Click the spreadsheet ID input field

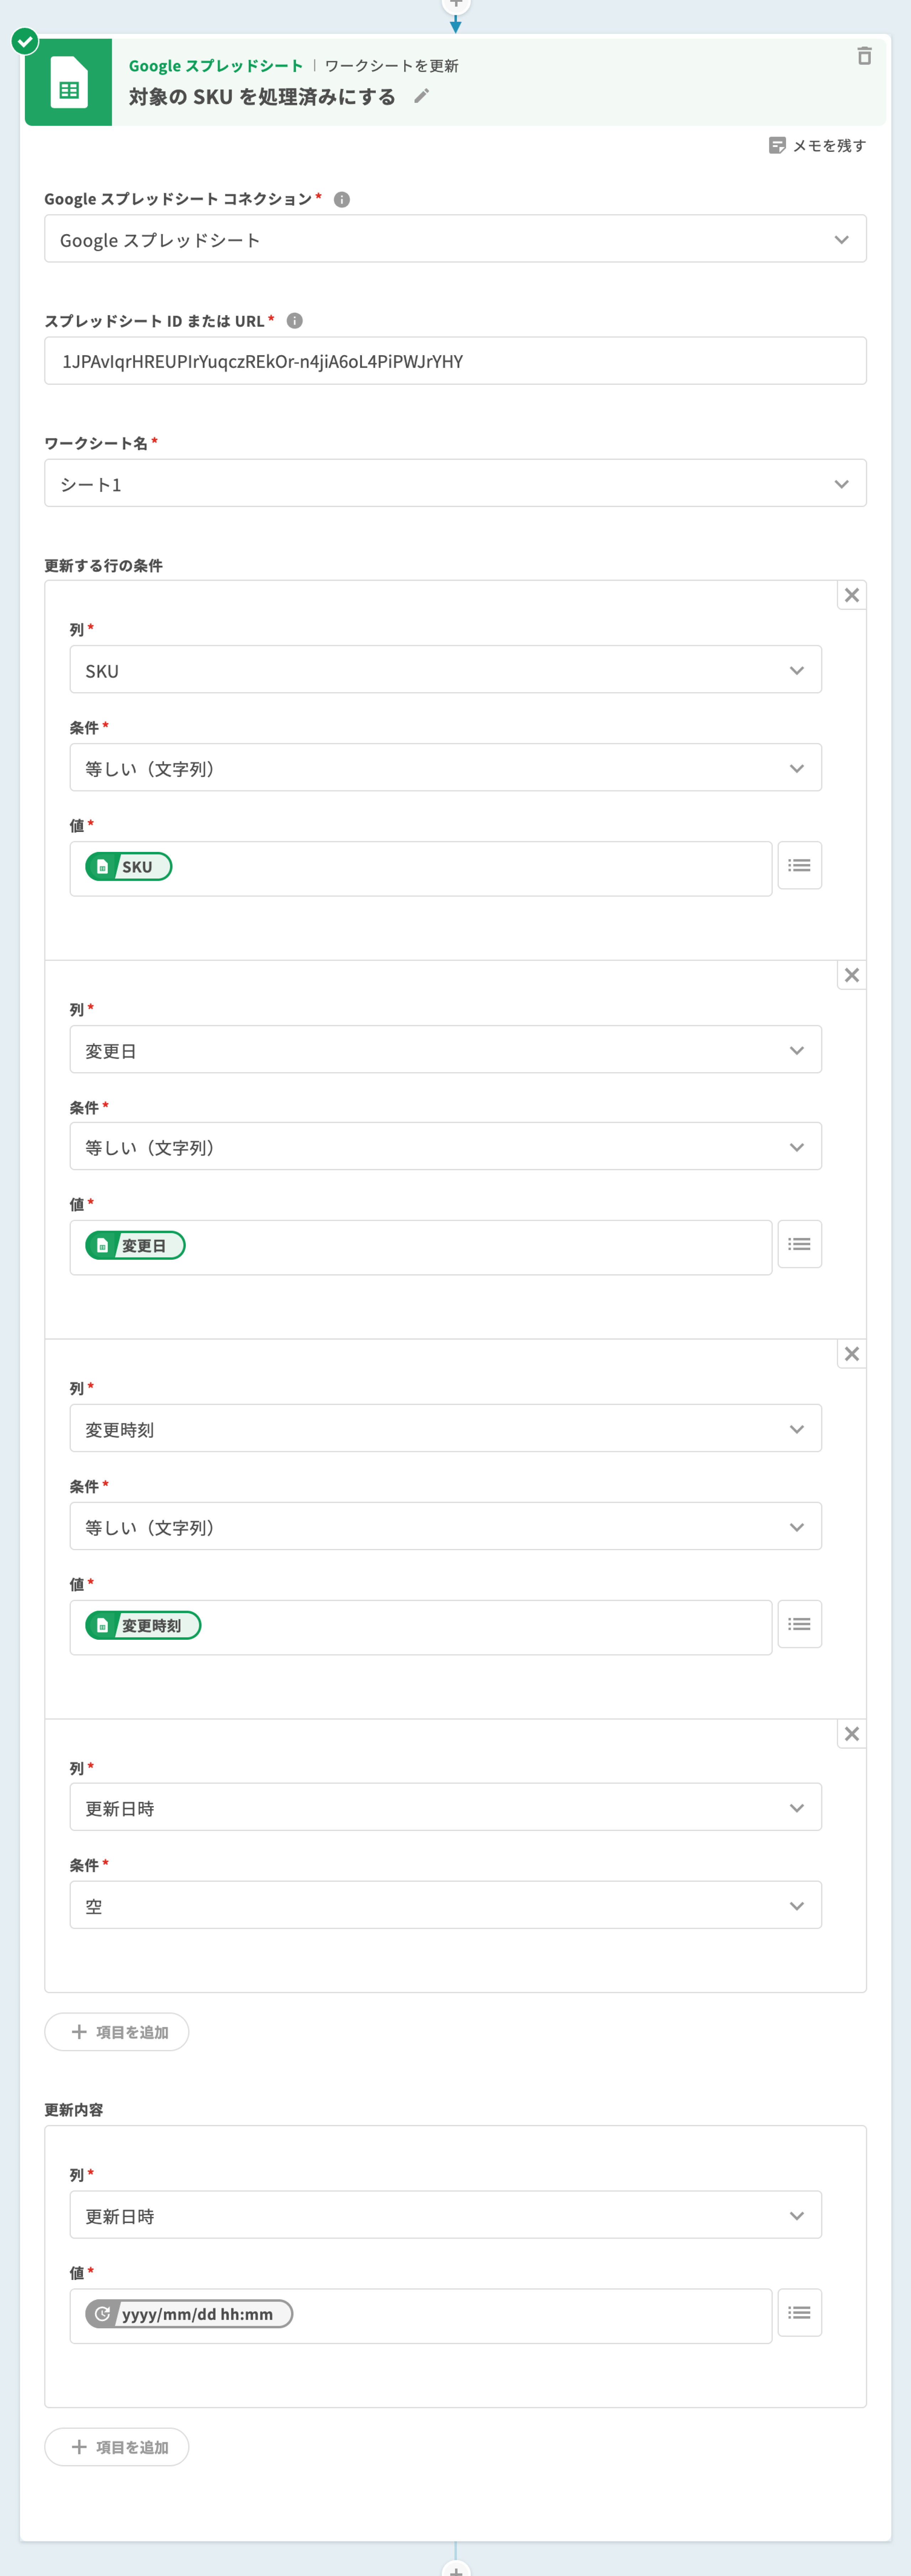point(455,361)
